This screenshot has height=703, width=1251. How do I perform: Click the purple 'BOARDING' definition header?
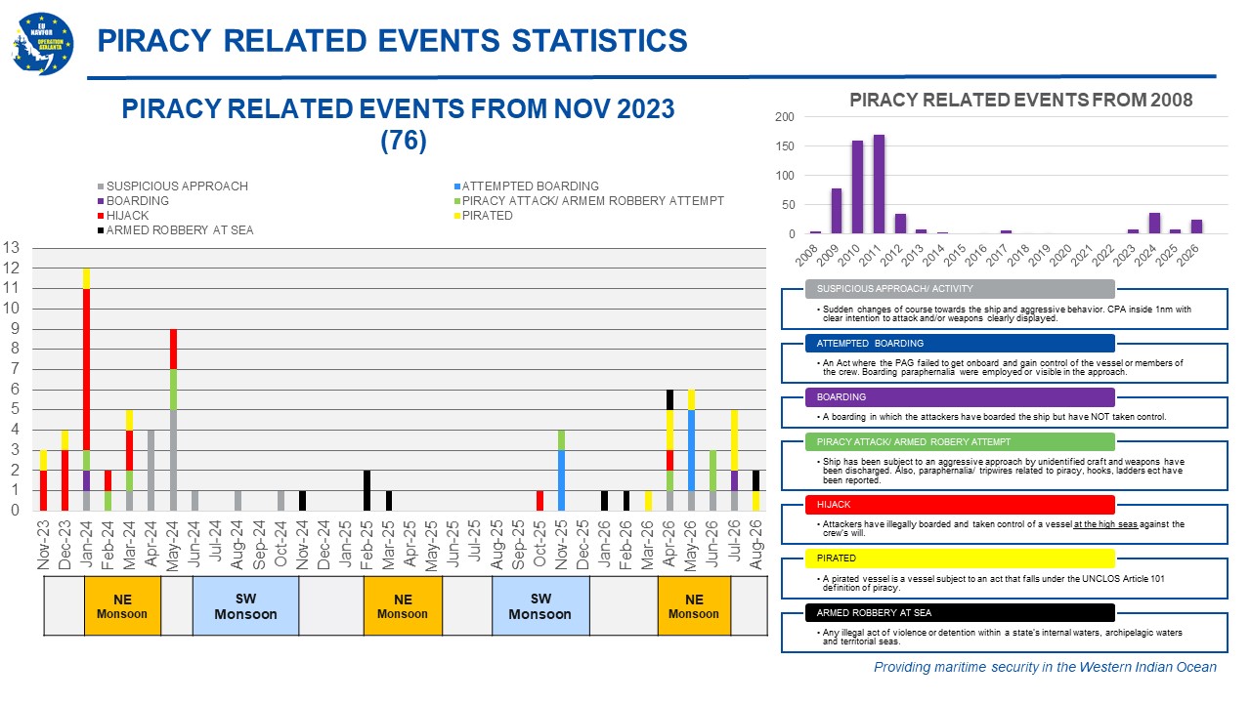[961, 397]
